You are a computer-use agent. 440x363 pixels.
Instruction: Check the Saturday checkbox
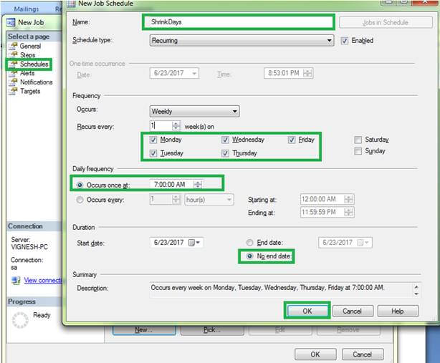358,140
